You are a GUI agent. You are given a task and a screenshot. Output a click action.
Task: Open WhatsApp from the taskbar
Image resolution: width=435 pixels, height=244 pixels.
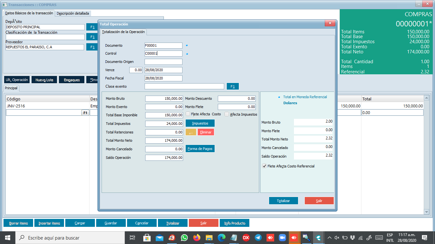(184, 238)
